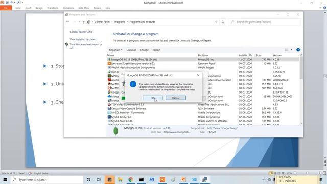Click English (India) language in status bar

[41, 173]
